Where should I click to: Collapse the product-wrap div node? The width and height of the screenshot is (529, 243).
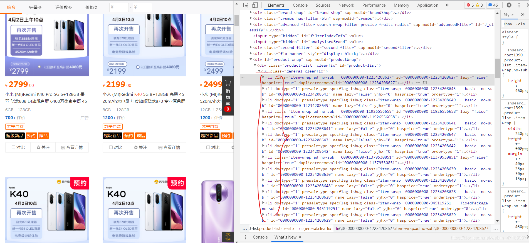point(251,59)
